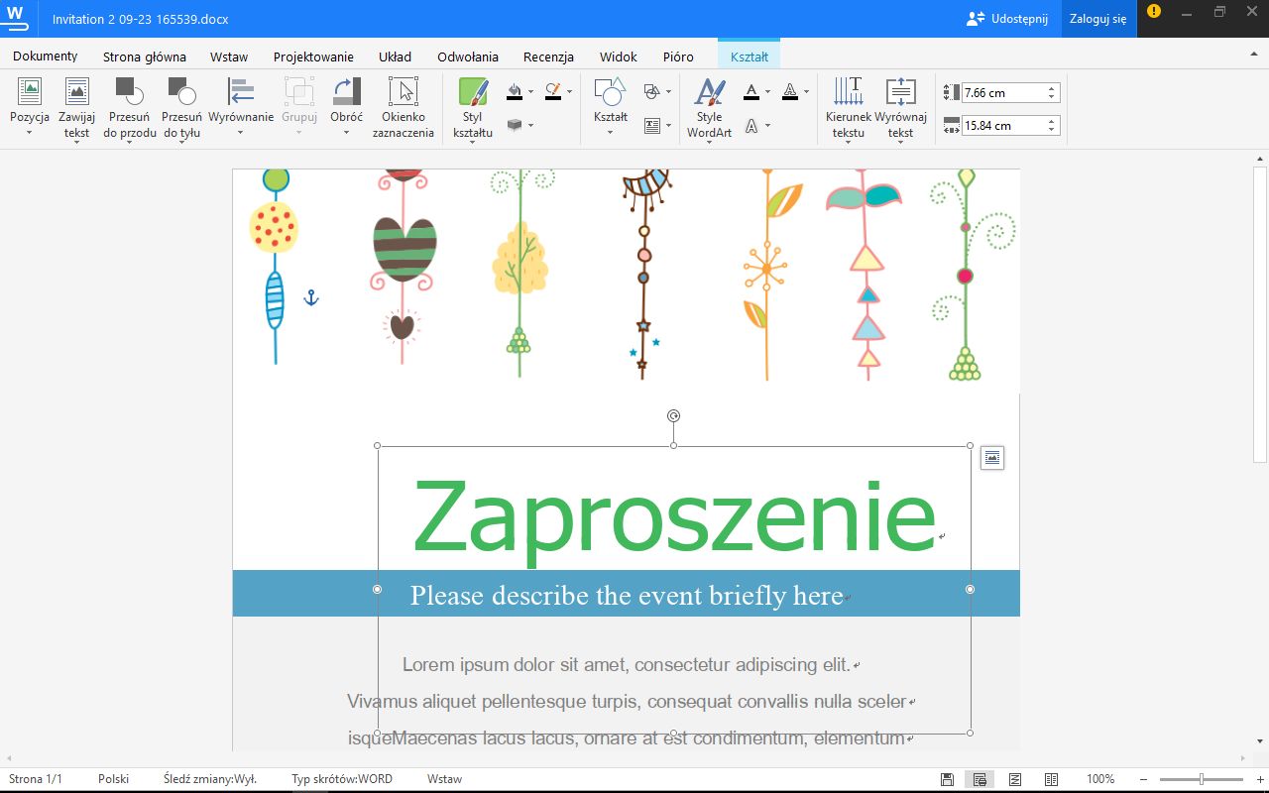
Task: Expand the text effects dropdown arrow
Action: pyautogui.click(x=768, y=126)
